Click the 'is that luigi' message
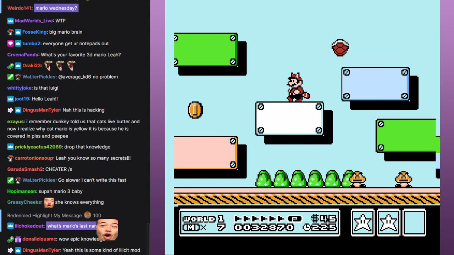 (46, 88)
